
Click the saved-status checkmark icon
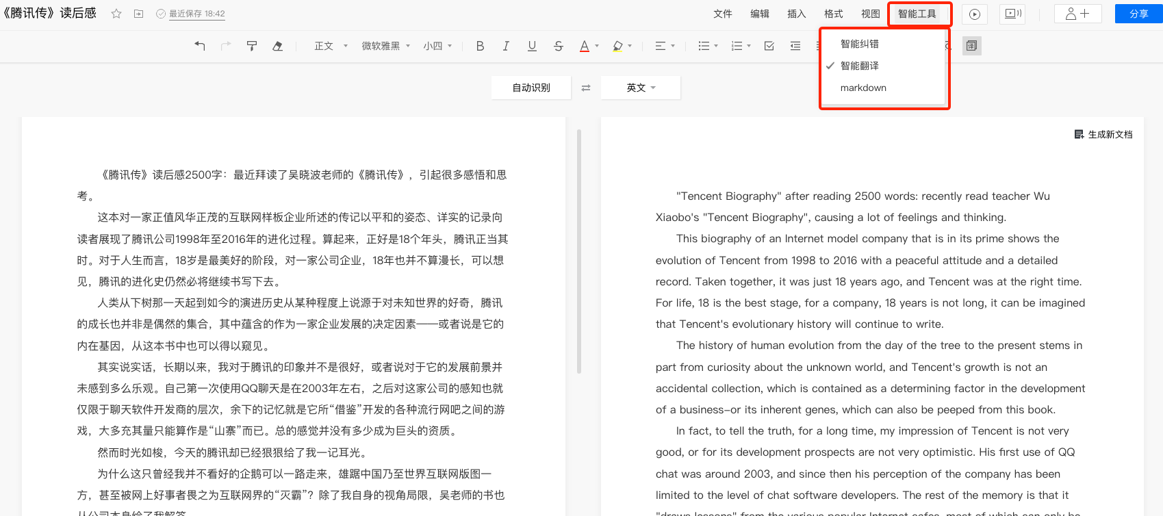pyautogui.click(x=161, y=14)
